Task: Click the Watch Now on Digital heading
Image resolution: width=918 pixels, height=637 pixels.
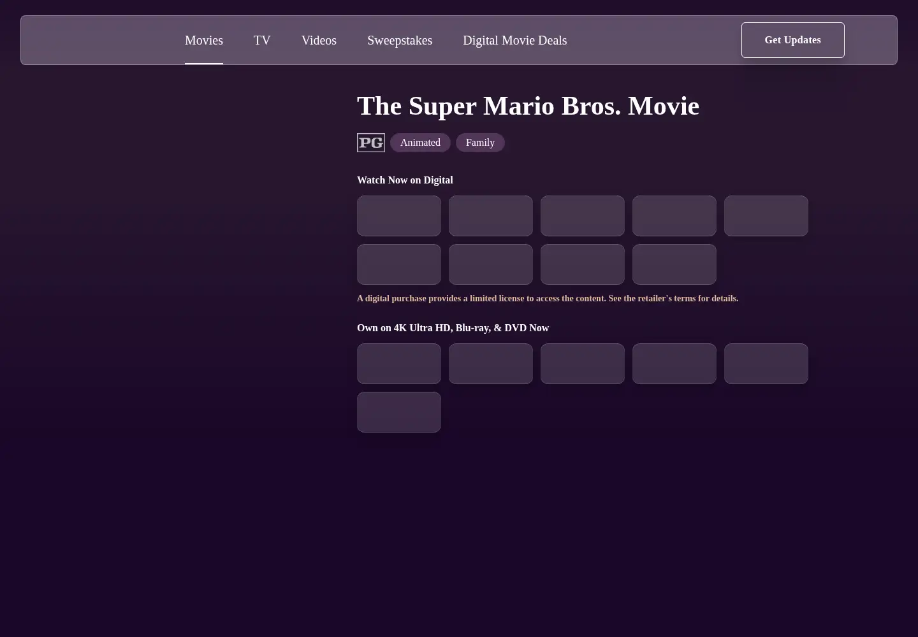Action: tap(405, 180)
